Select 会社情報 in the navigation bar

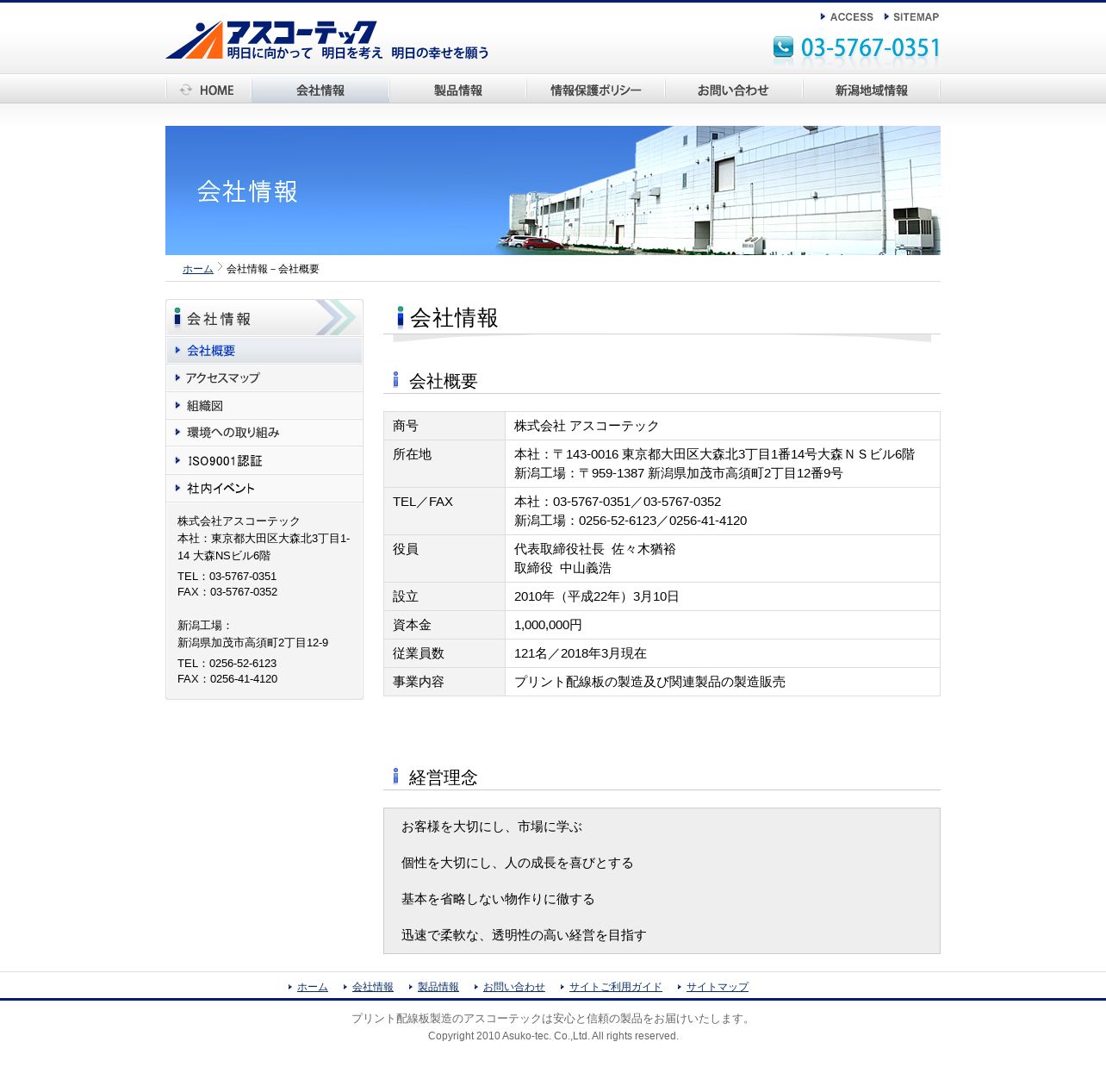[x=320, y=90]
